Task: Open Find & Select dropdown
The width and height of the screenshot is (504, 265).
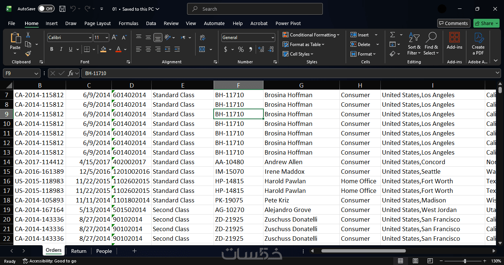Action: [x=431, y=44]
